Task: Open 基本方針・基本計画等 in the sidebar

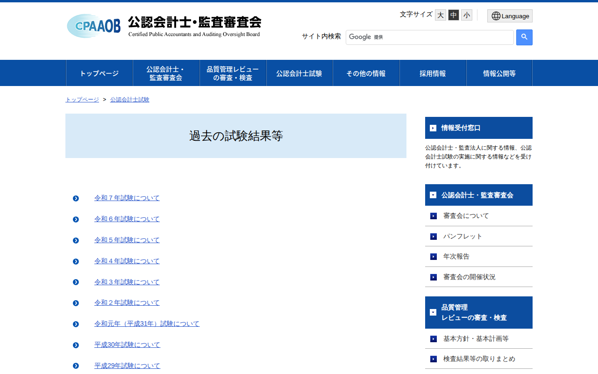Action: tap(476, 338)
